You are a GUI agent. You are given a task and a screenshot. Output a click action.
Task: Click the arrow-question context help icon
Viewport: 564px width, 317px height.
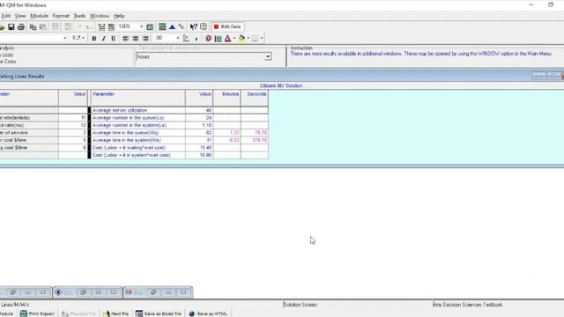click(193, 27)
